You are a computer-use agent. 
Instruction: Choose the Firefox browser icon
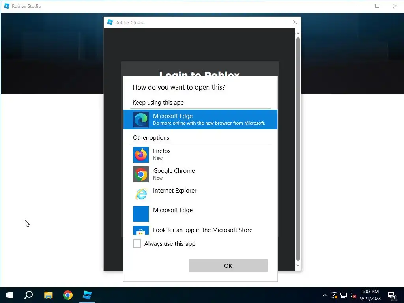(141, 155)
